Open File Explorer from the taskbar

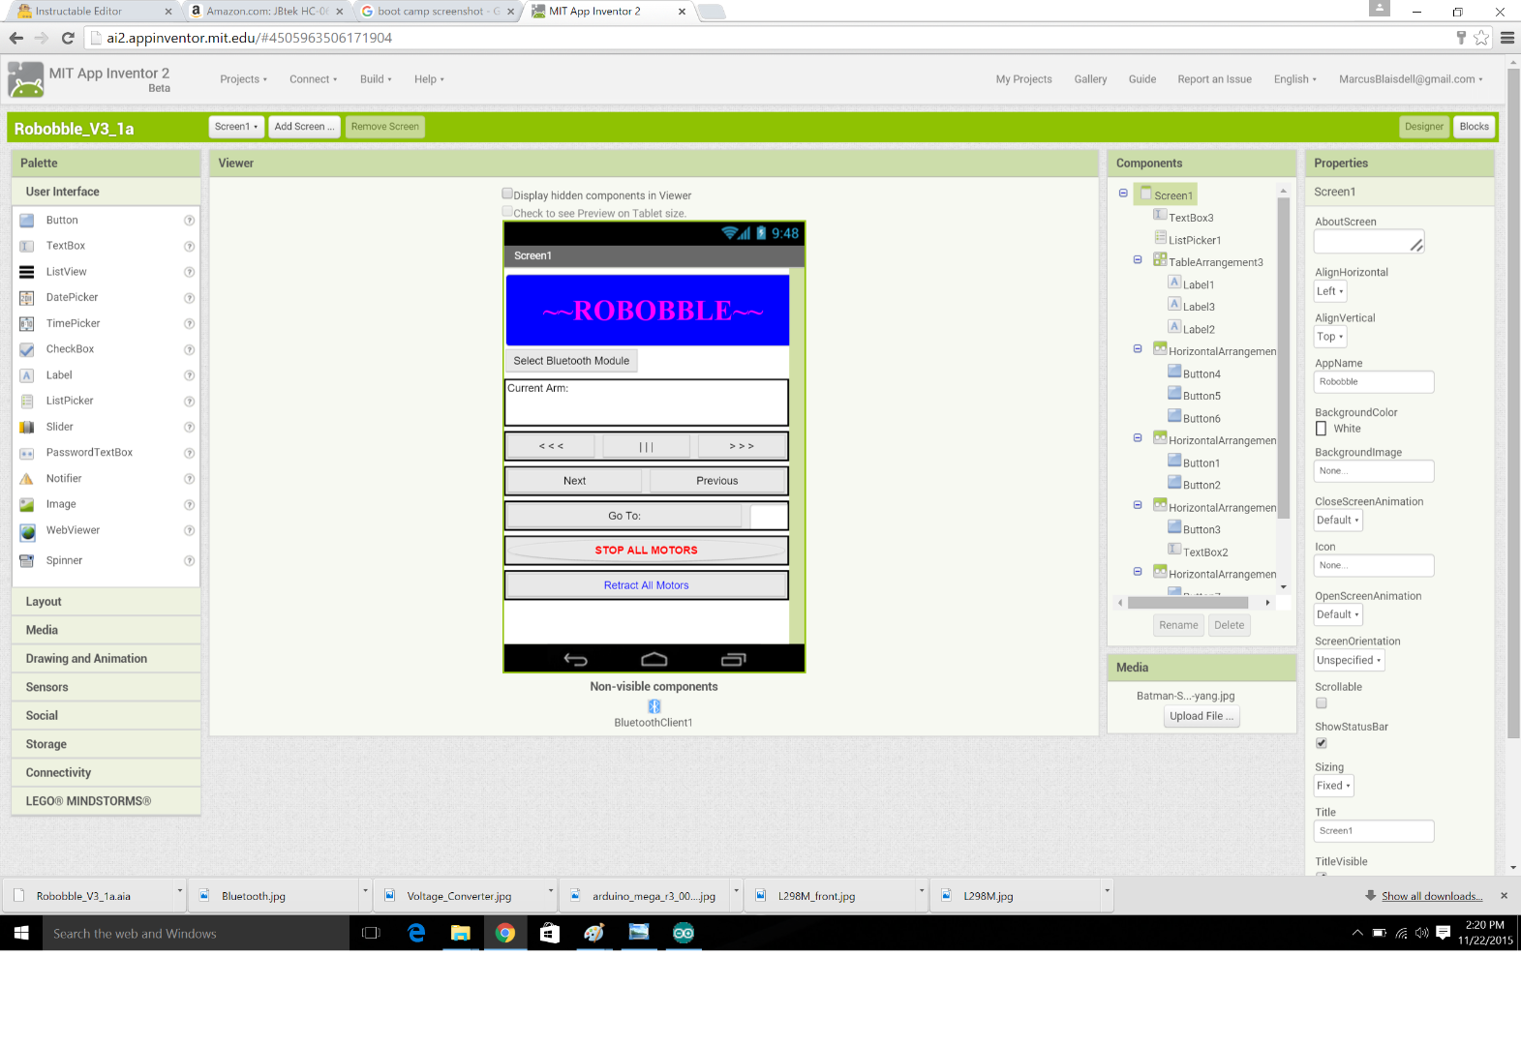[x=461, y=933]
